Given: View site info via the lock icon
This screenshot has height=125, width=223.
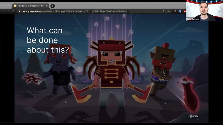Looking at the screenshot, I should [20, 11].
